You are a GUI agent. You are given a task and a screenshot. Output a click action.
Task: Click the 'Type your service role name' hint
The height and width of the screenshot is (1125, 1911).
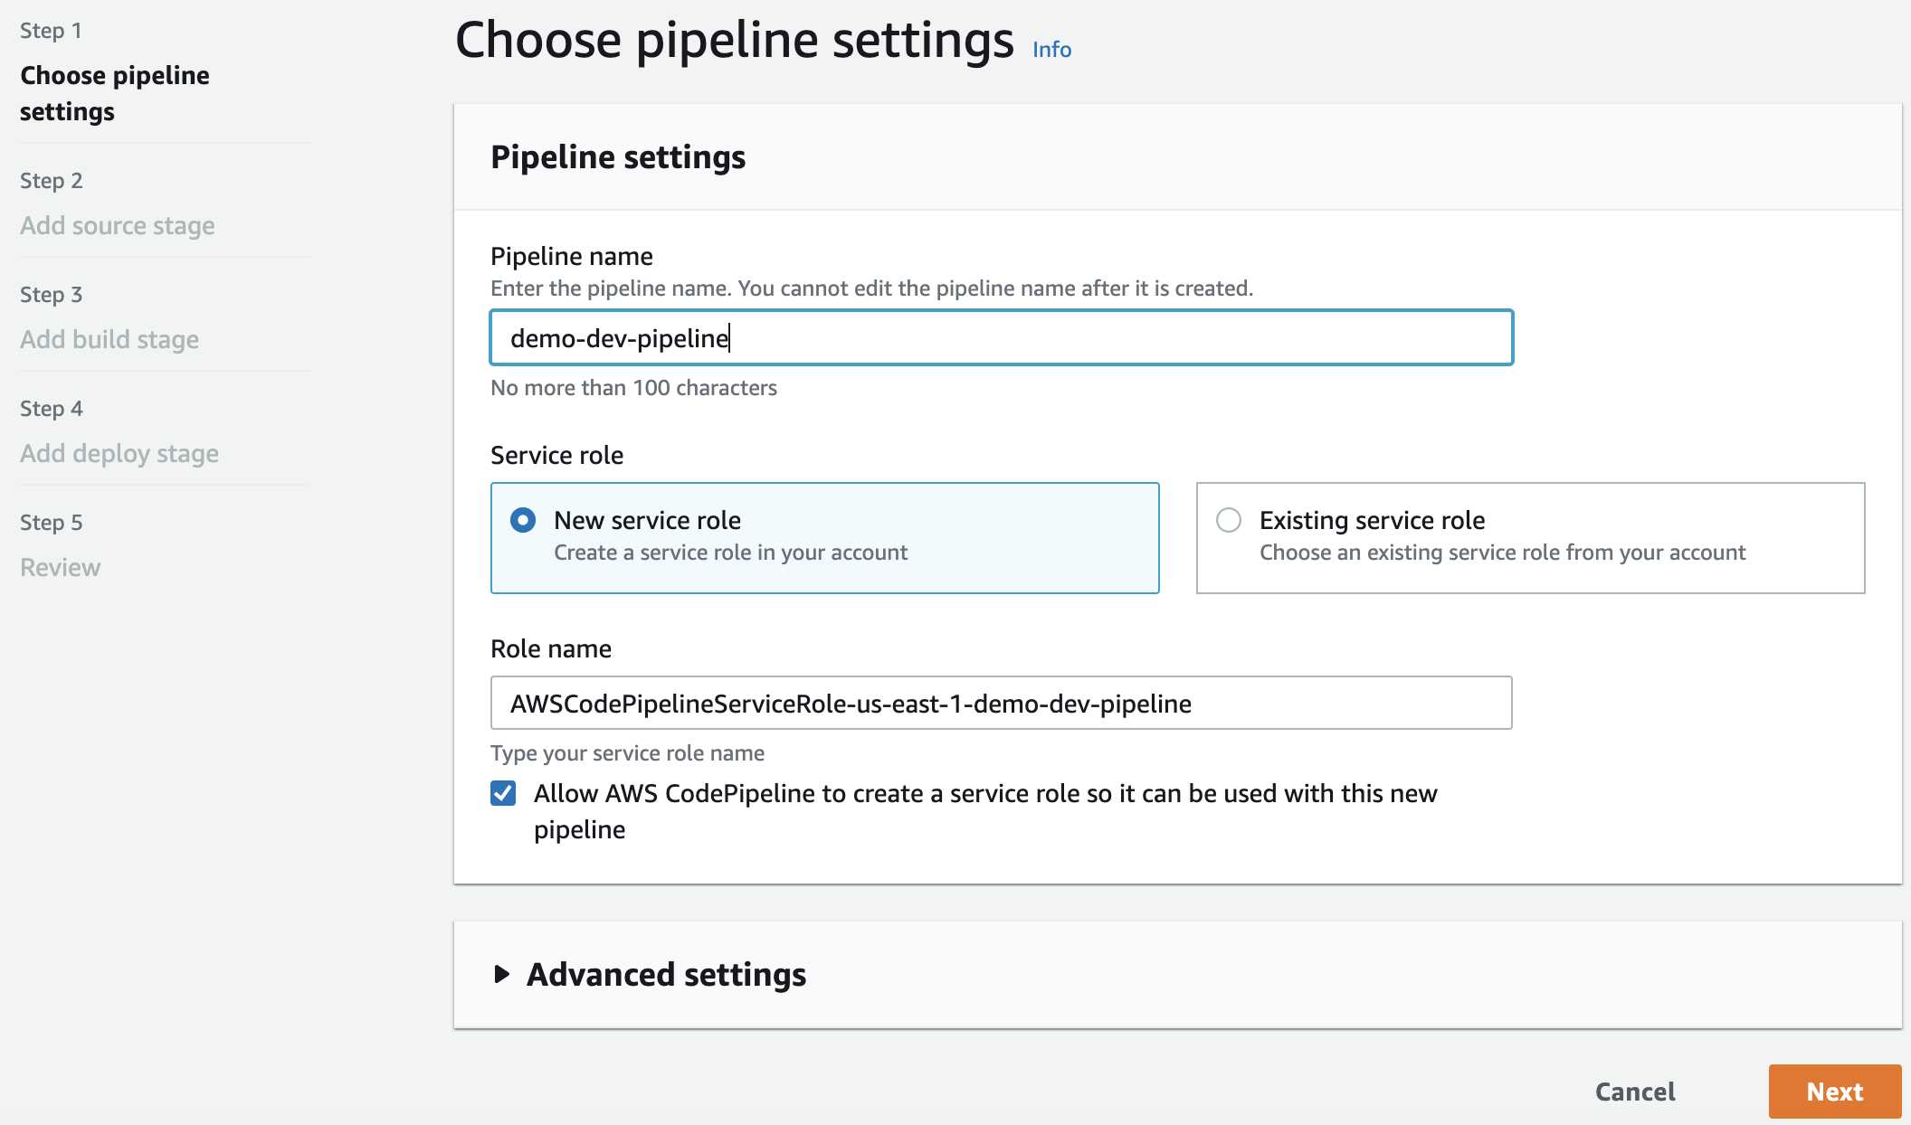click(627, 753)
